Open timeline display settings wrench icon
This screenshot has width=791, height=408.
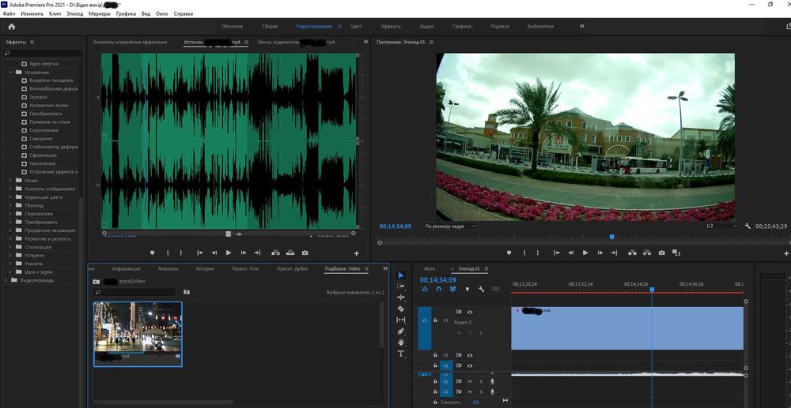pyautogui.click(x=481, y=289)
